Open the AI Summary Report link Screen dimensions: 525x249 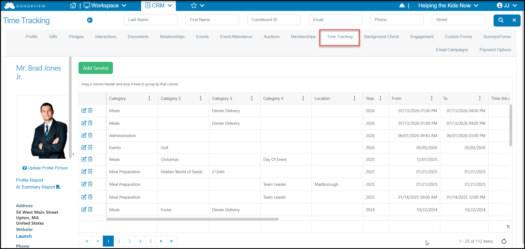point(38,187)
